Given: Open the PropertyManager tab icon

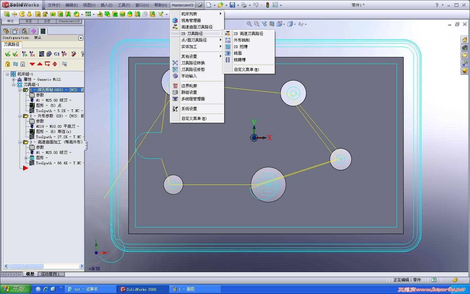Looking at the screenshot, I should point(15,31).
